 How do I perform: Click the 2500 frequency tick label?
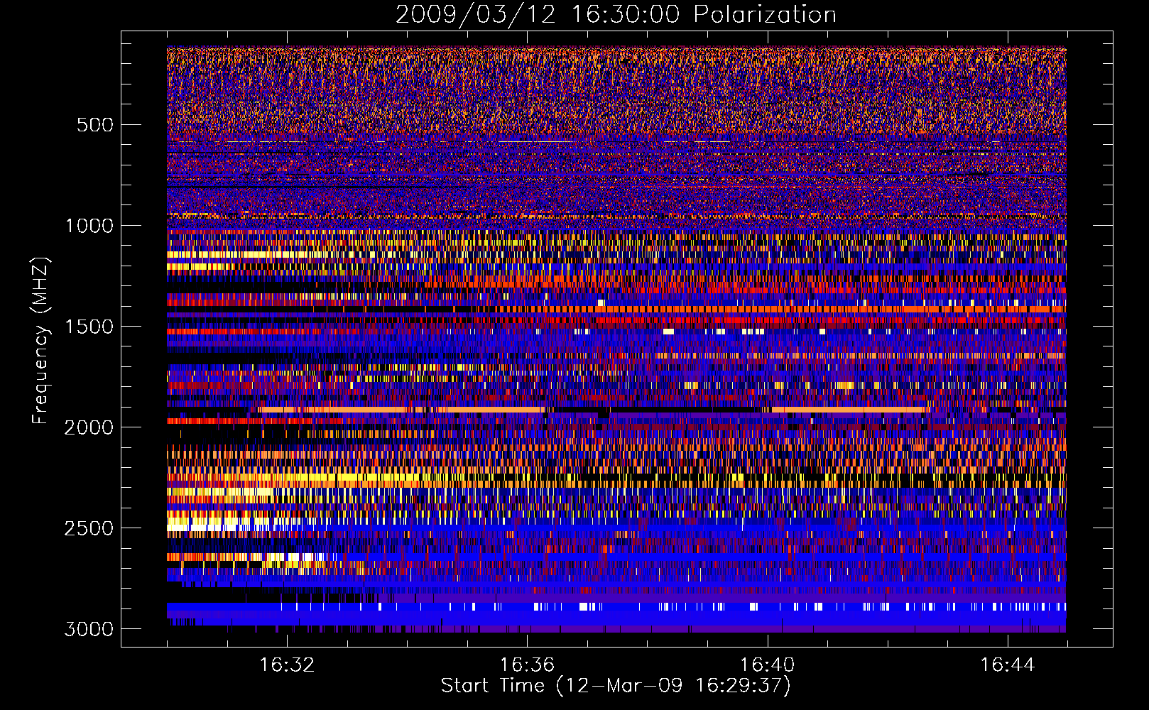(89, 528)
